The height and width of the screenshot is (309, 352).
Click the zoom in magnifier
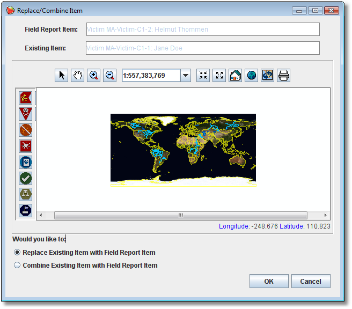(94, 76)
